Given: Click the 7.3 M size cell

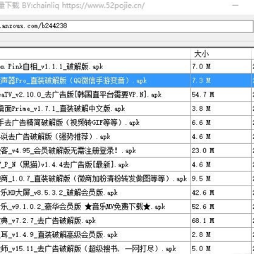Looking at the screenshot, I should (221, 80).
